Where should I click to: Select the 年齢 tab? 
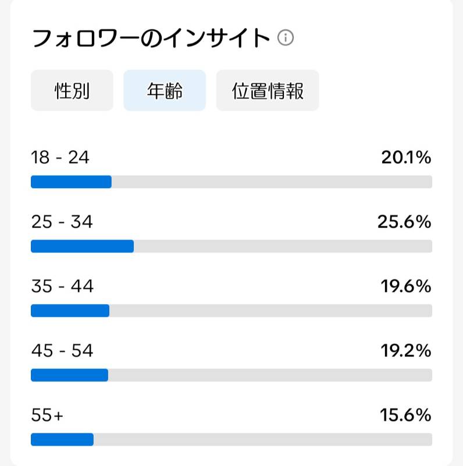click(x=165, y=90)
